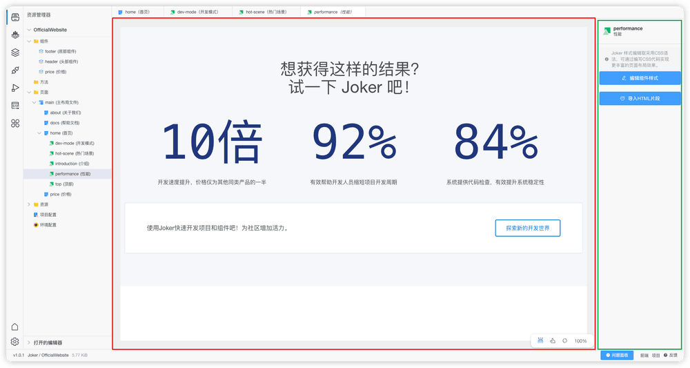Click the 方法 folder icon in tree
Screen dimensions: 690x368
(x=36, y=82)
